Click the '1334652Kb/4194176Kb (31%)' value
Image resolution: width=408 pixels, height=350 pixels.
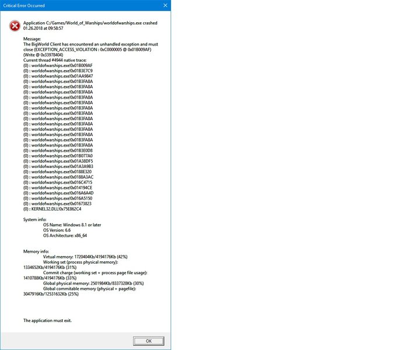coord(50,267)
